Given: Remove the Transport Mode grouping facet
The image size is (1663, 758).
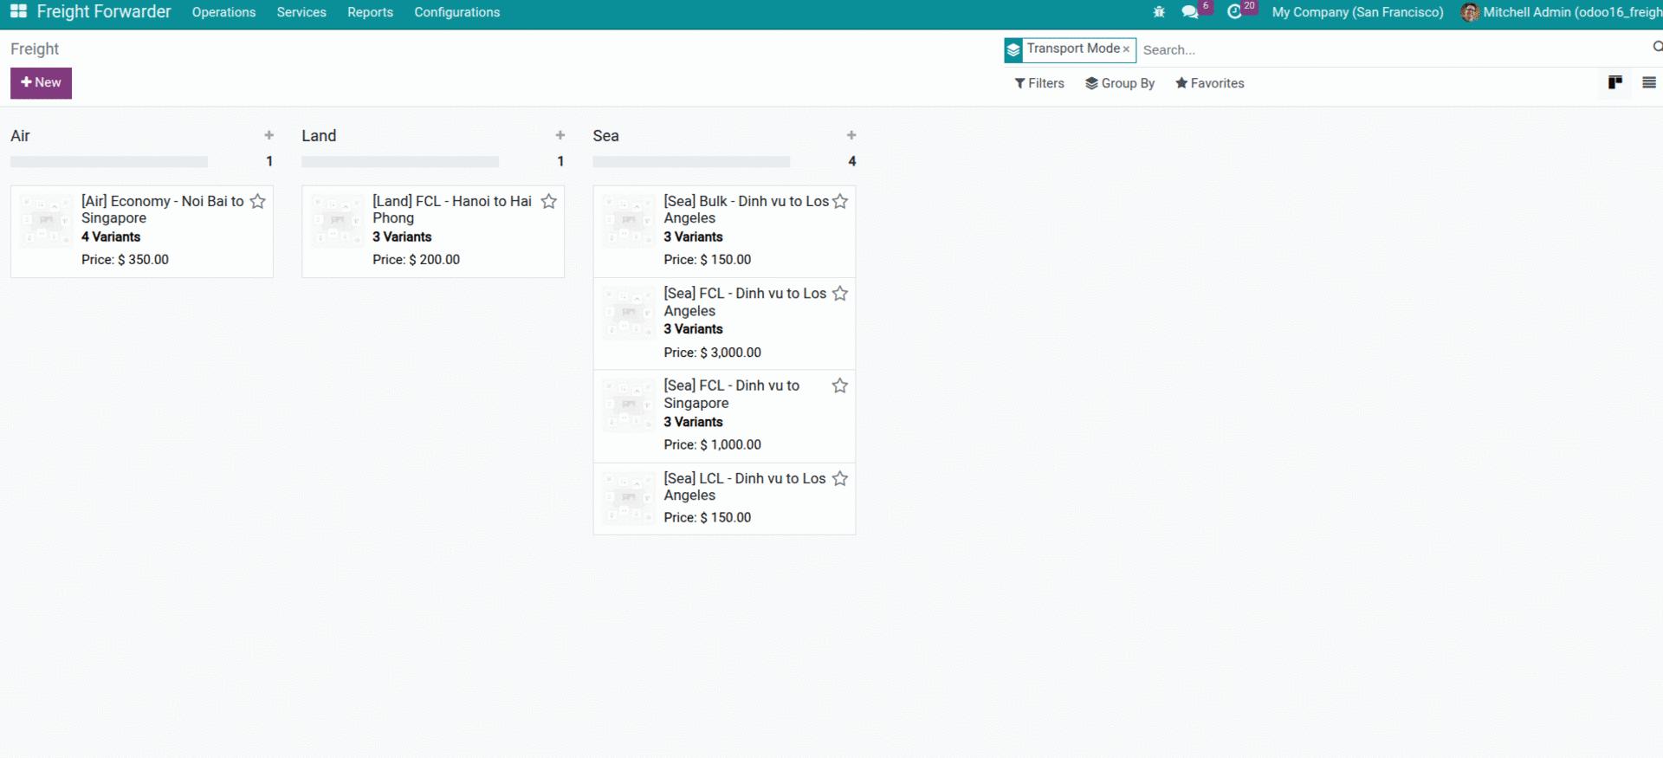Looking at the screenshot, I should point(1126,49).
